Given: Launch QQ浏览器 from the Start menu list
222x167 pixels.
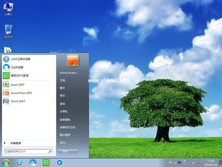Looking at the screenshot, I should [x=17, y=67].
